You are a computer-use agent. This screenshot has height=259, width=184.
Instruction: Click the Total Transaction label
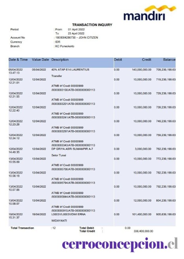pyautogui.click(x=23, y=228)
